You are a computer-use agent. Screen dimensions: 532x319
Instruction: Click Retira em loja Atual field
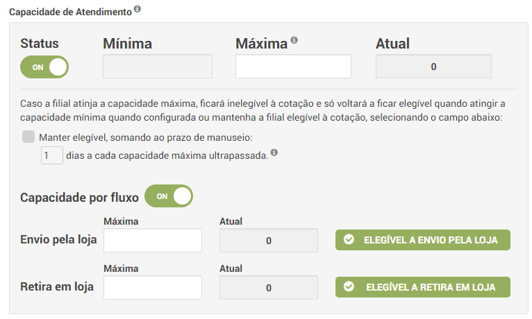[x=268, y=287]
